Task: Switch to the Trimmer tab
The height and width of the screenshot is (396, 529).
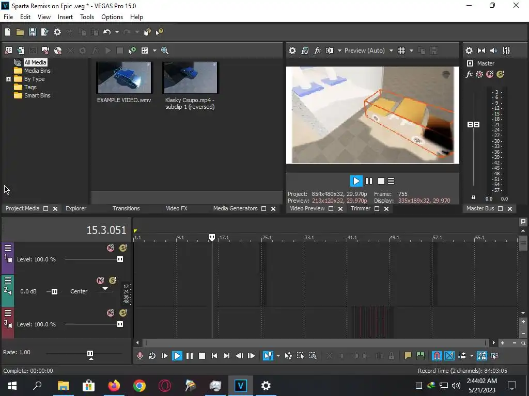Action: pos(360,208)
